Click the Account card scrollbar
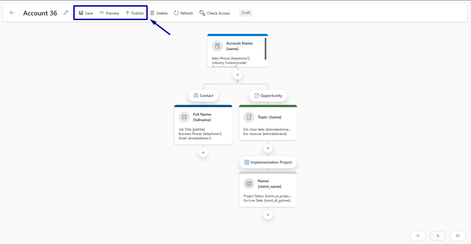Viewport: 471px width, 244px height. (265, 49)
